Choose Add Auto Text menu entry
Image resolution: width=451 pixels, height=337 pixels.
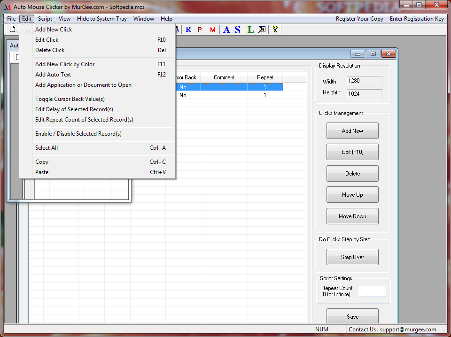98,75
